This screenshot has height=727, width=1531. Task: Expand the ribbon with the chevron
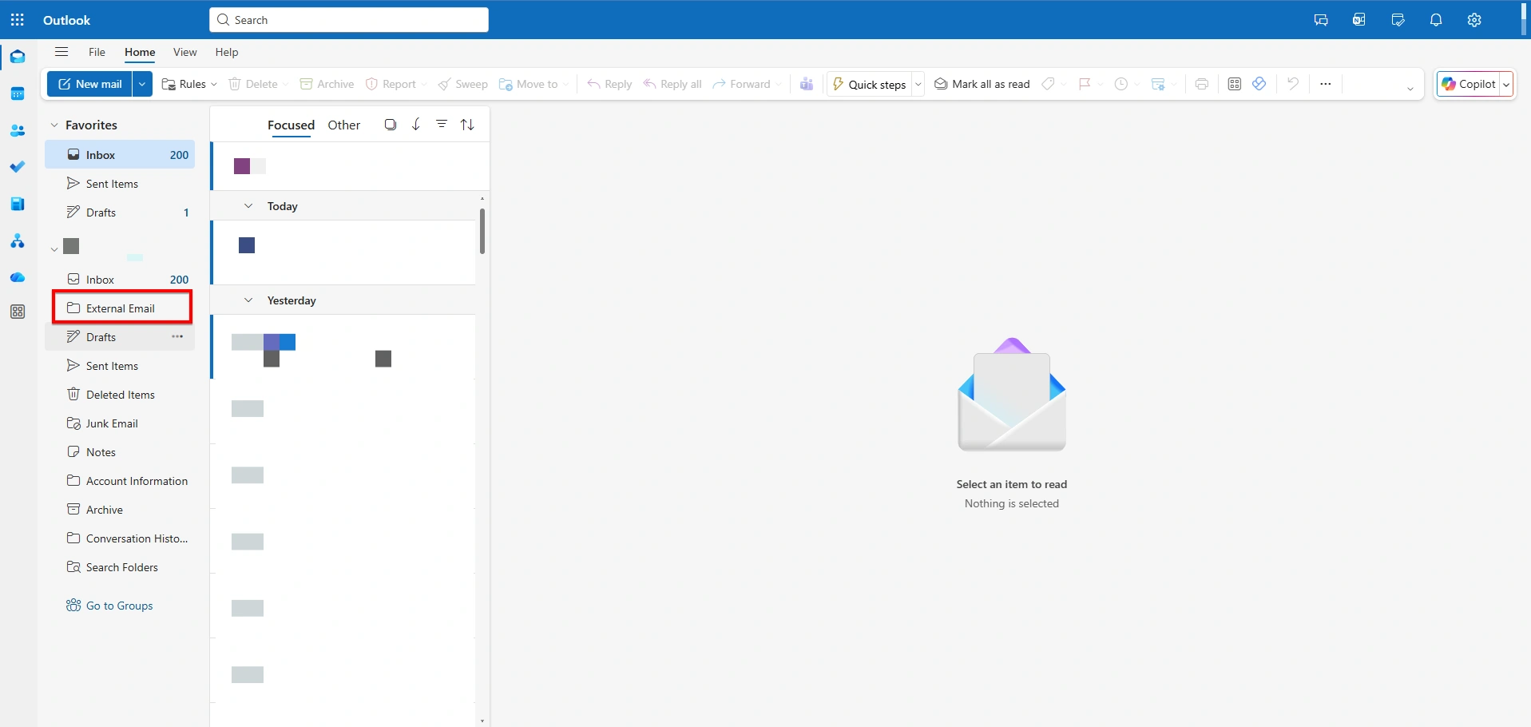(x=1410, y=89)
